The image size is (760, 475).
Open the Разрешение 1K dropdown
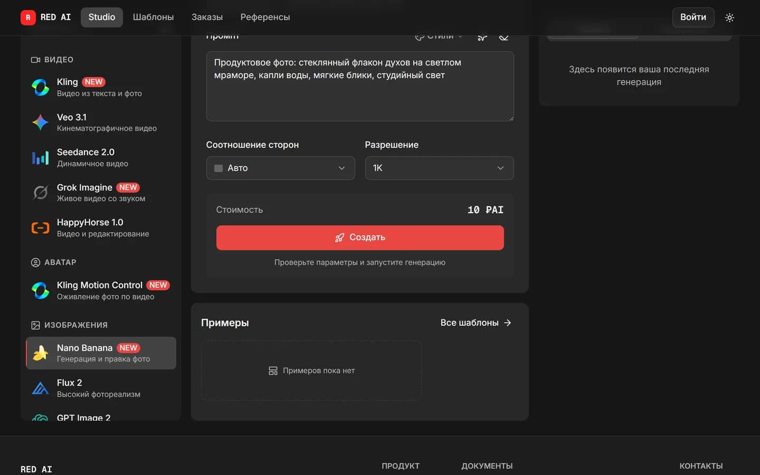coord(439,168)
